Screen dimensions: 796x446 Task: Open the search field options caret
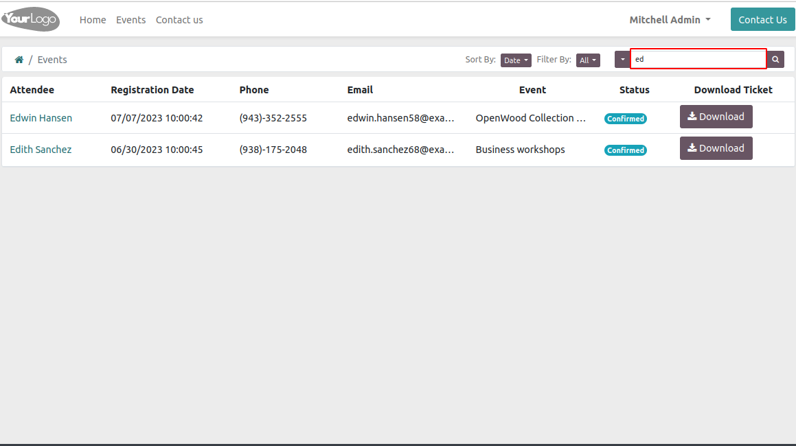click(622, 60)
